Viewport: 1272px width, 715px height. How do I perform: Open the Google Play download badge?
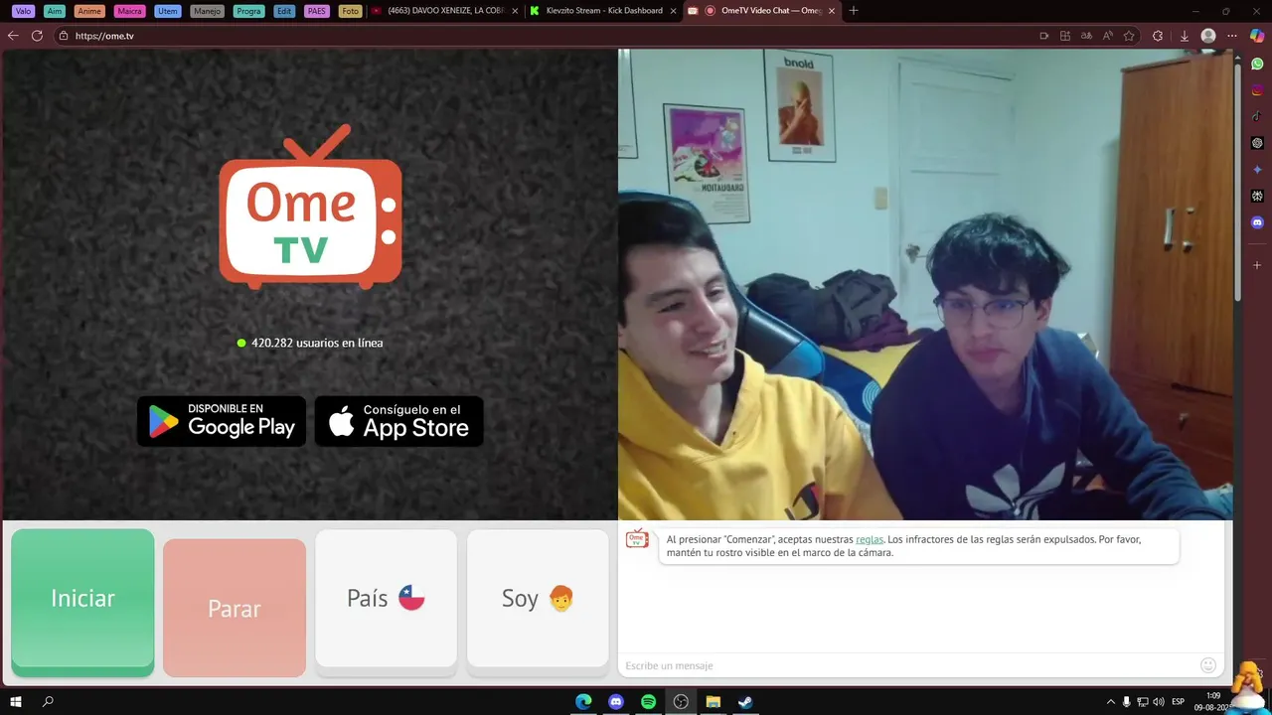[x=222, y=421]
